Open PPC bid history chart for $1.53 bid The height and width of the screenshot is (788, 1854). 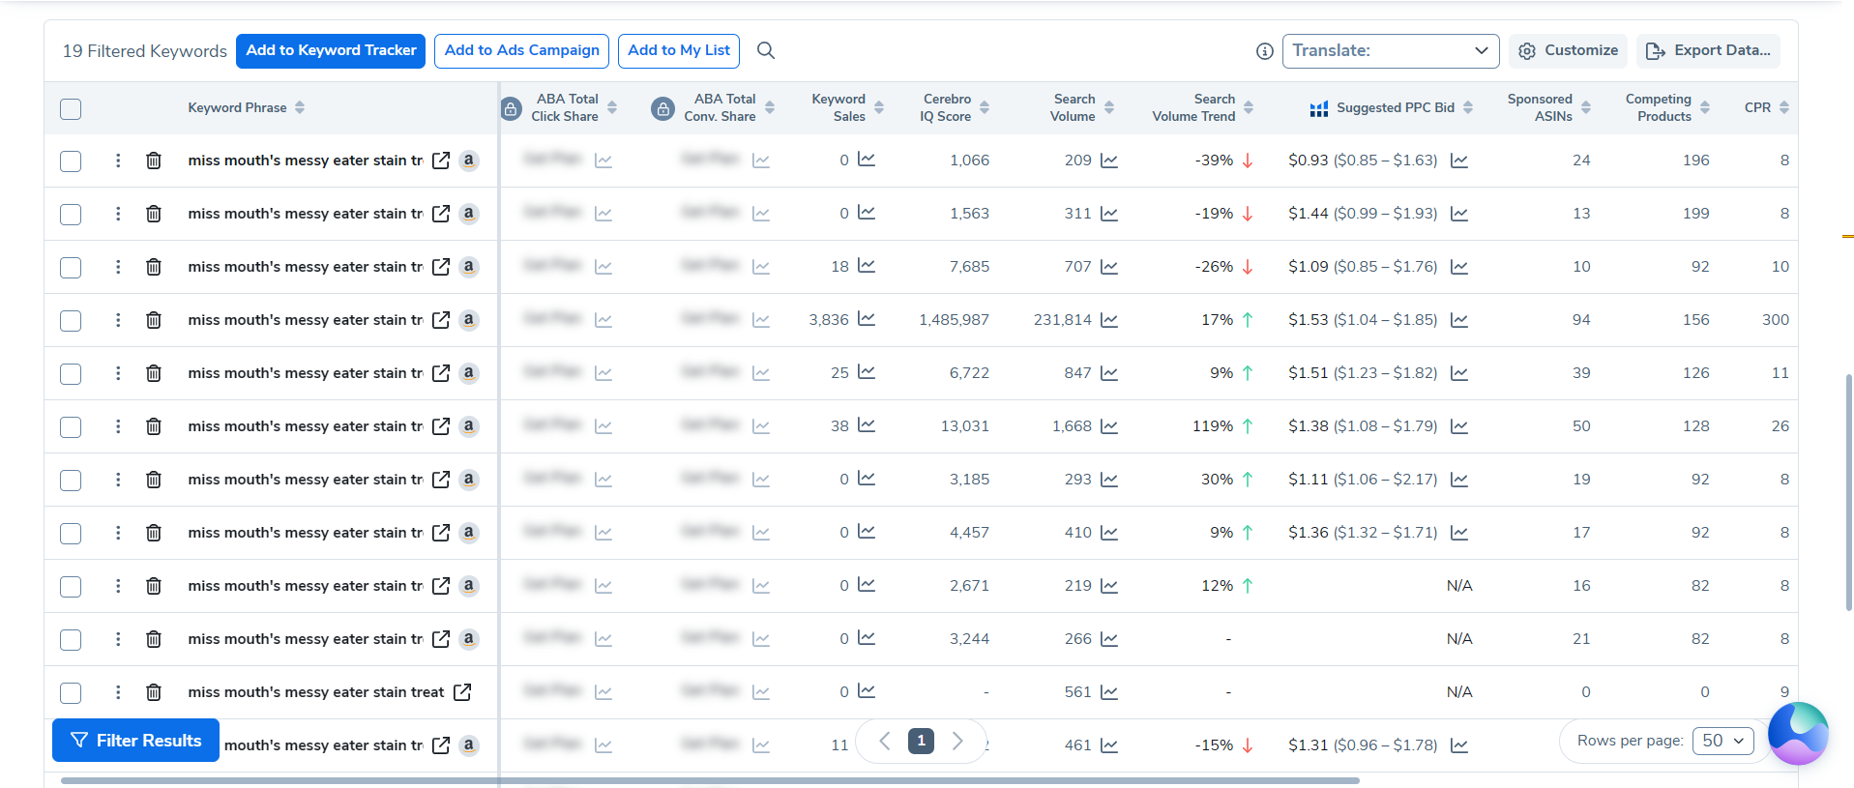(x=1459, y=320)
